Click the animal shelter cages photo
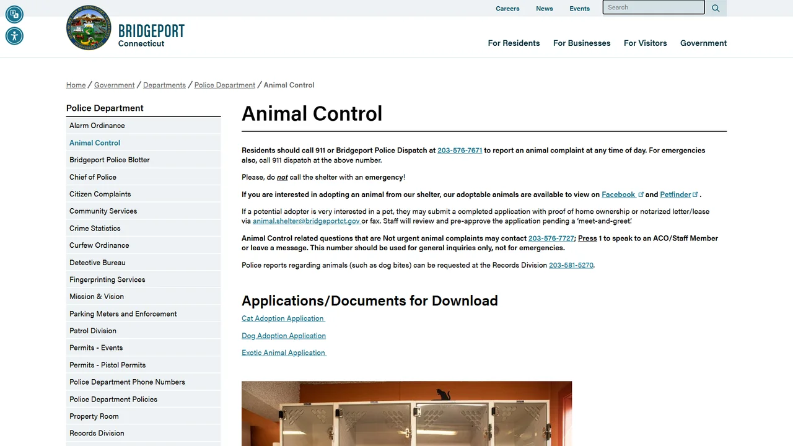This screenshot has width=793, height=446. [x=406, y=413]
